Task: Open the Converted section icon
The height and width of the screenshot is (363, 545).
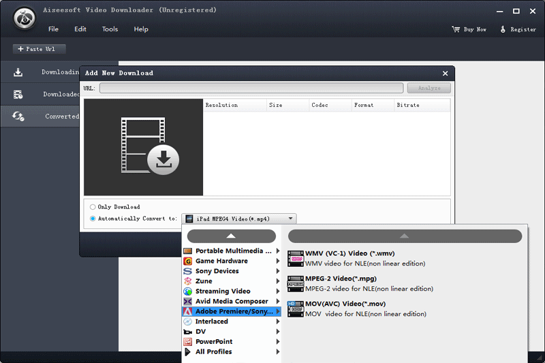Action: click(18, 116)
